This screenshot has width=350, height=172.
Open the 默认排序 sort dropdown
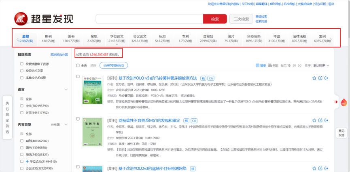pos(322,65)
